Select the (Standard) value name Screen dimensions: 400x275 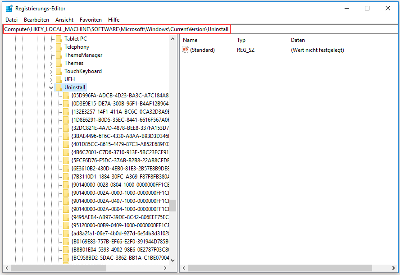[x=203, y=50]
